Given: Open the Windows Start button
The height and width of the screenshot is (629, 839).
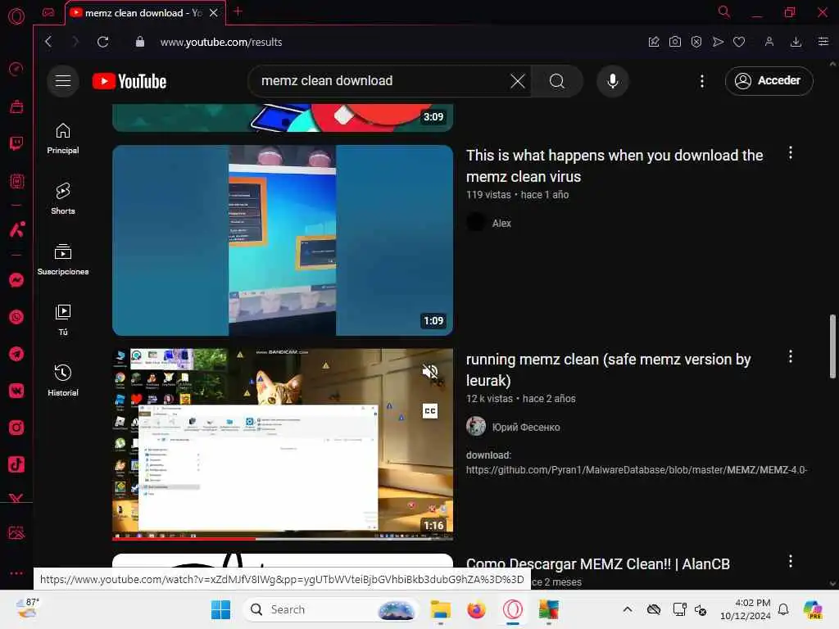Looking at the screenshot, I should click(x=220, y=609).
